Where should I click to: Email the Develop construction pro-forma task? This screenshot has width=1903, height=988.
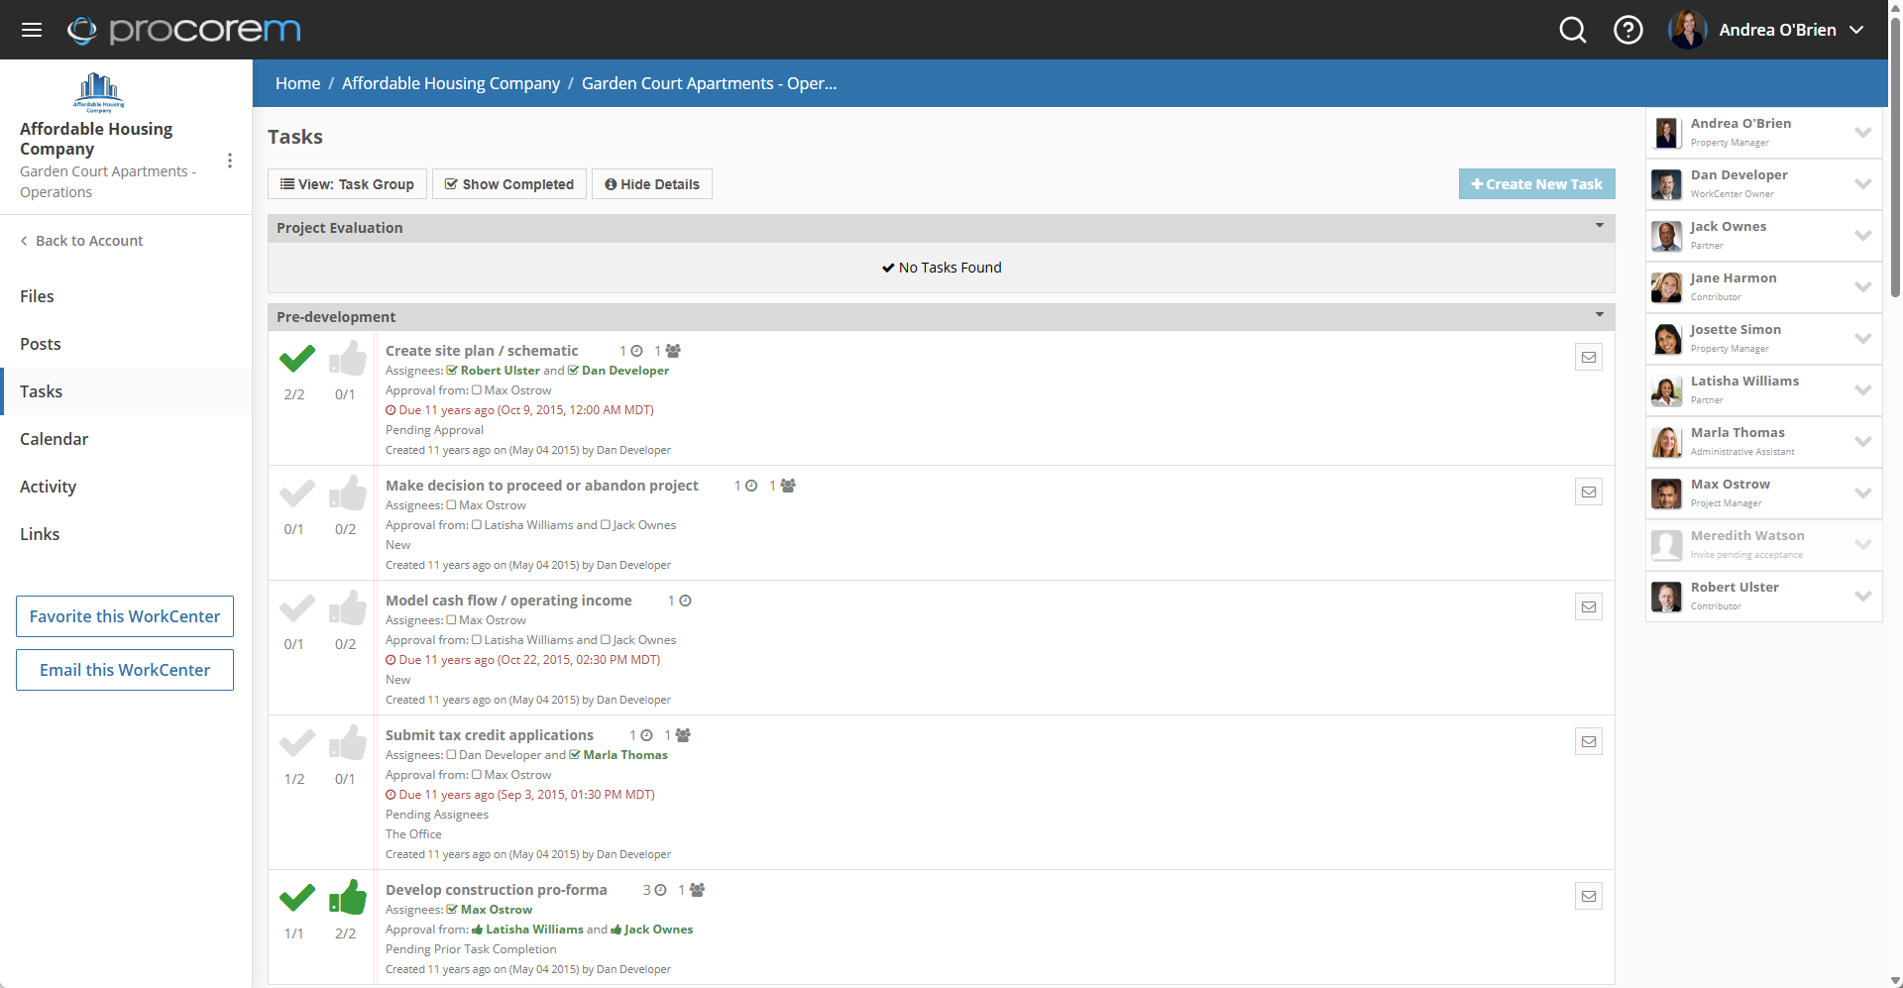point(1589,897)
